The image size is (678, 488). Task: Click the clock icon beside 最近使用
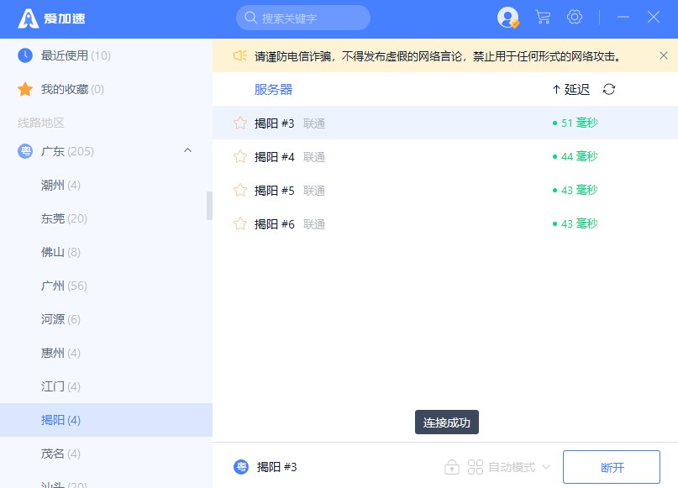click(25, 55)
